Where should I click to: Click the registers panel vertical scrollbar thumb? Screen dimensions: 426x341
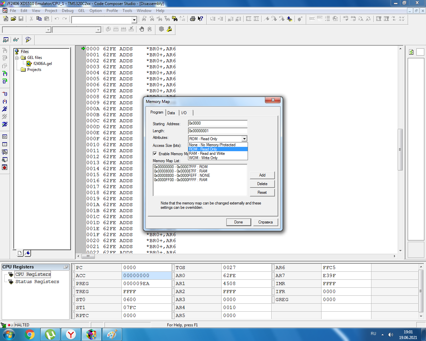421,291
